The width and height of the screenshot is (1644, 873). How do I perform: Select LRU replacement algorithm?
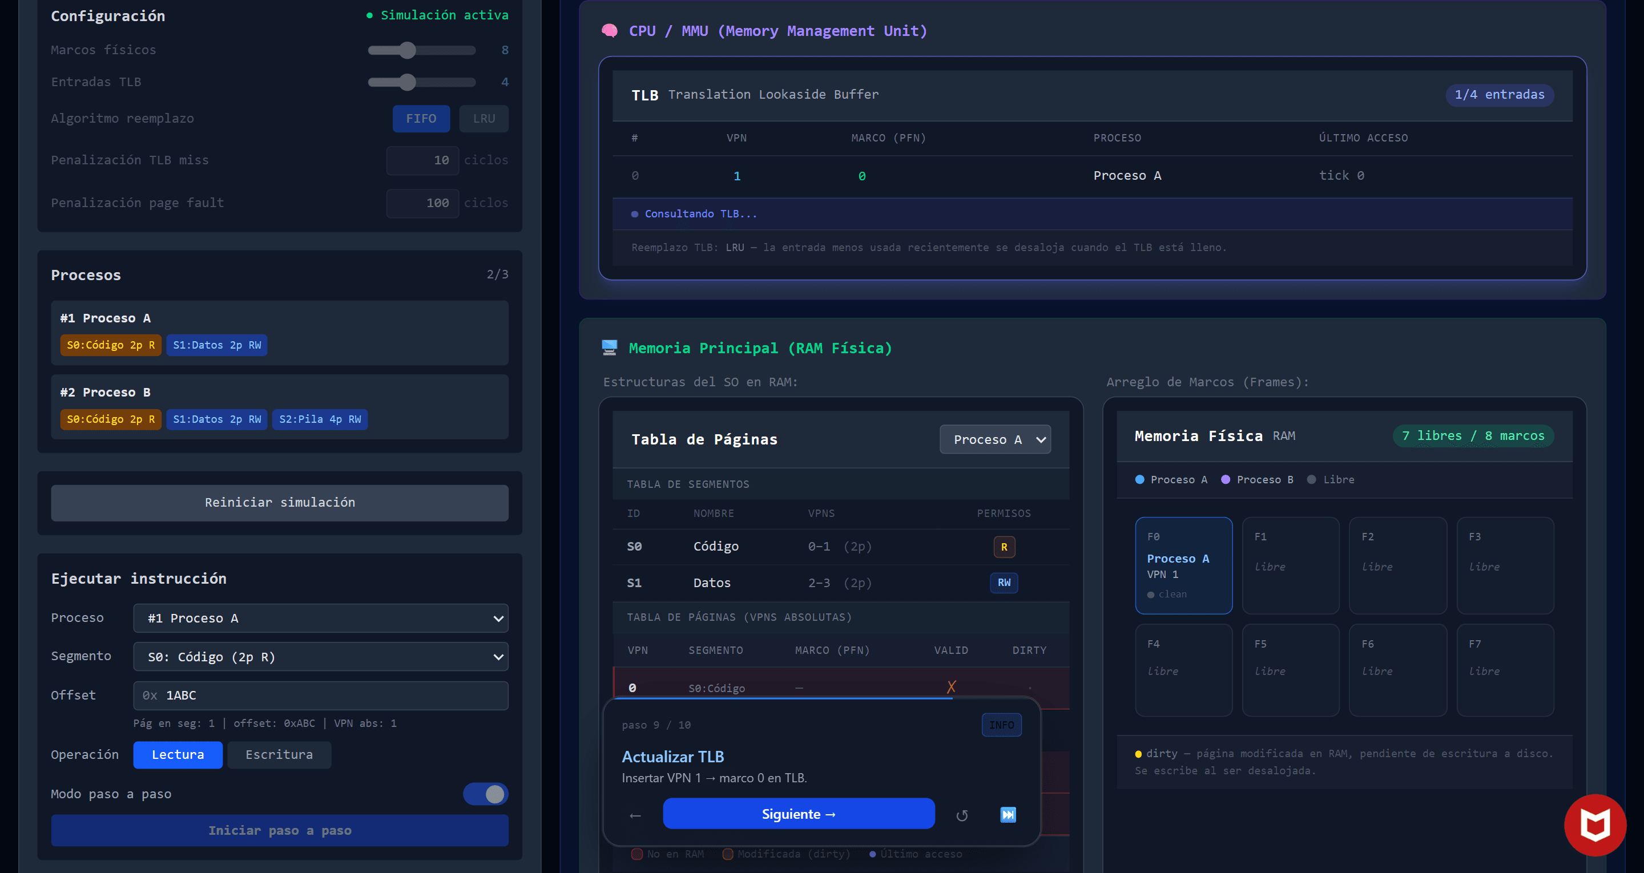tap(483, 119)
